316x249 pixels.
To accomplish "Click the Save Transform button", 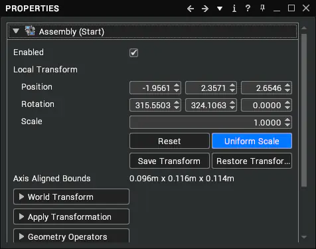I will [x=169, y=161].
